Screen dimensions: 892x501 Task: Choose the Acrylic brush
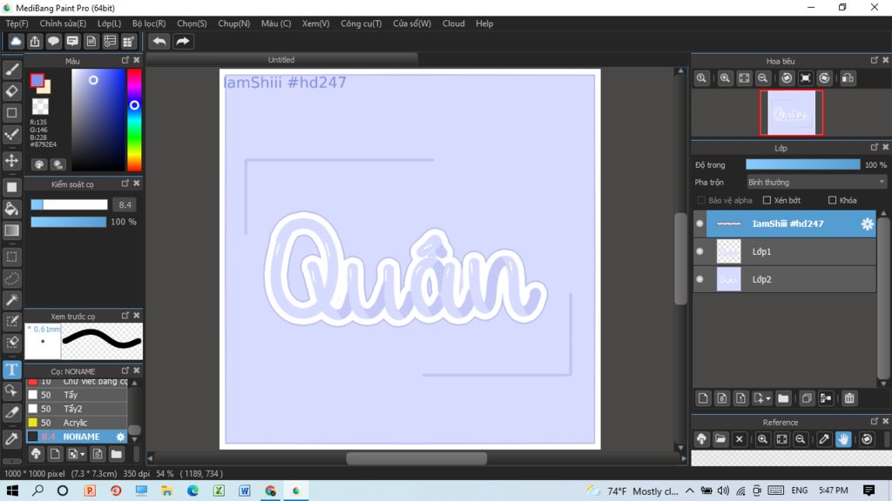[x=77, y=423]
